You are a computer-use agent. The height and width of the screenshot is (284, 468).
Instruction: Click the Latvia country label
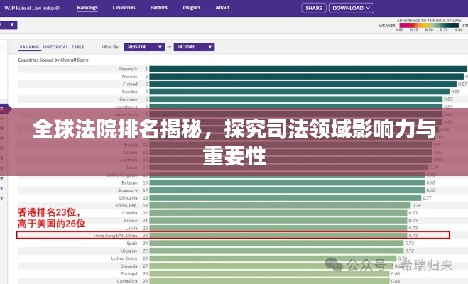131,228
